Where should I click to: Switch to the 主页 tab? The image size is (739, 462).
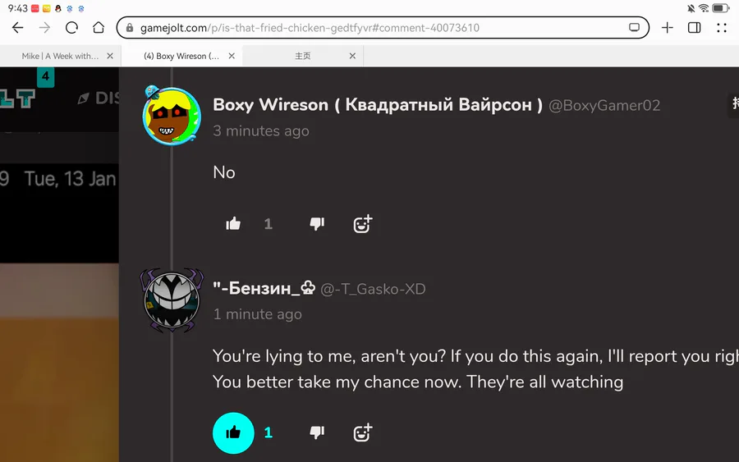tap(302, 56)
